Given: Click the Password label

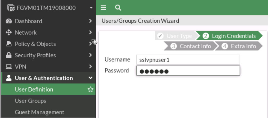Looking at the screenshot, I should coord(117,71).
